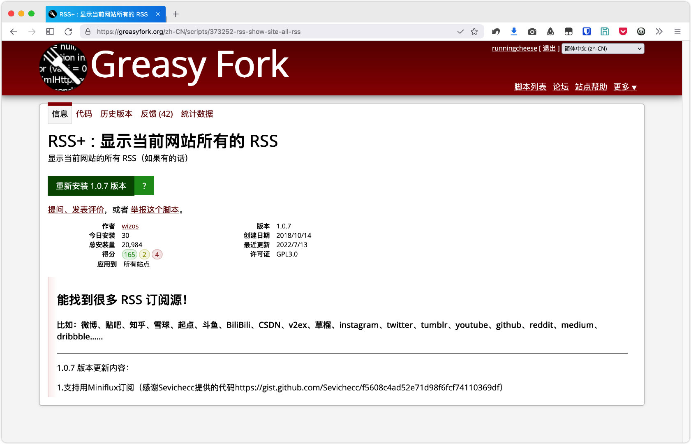Reload the current page

pos(68,32)
